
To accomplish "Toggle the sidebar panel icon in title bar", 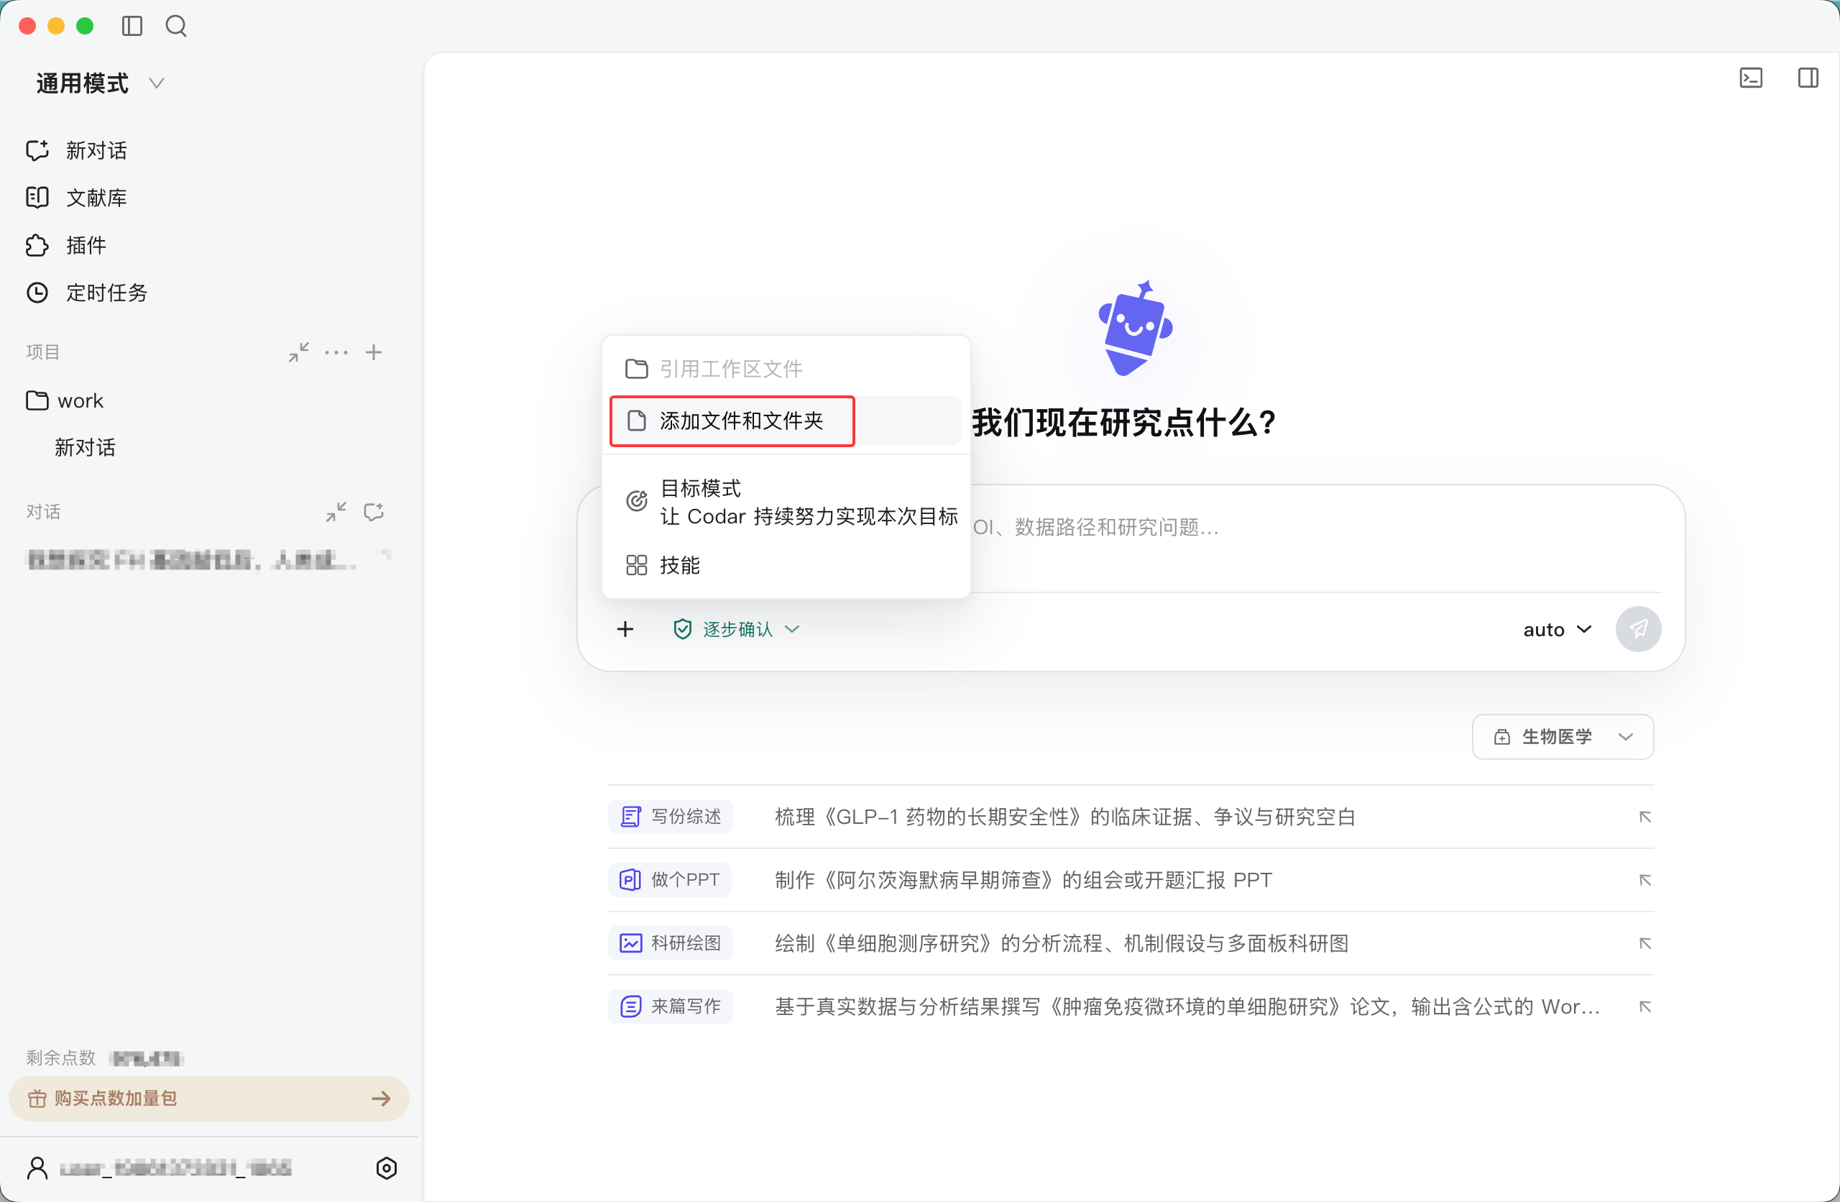I will pos(132,27).
